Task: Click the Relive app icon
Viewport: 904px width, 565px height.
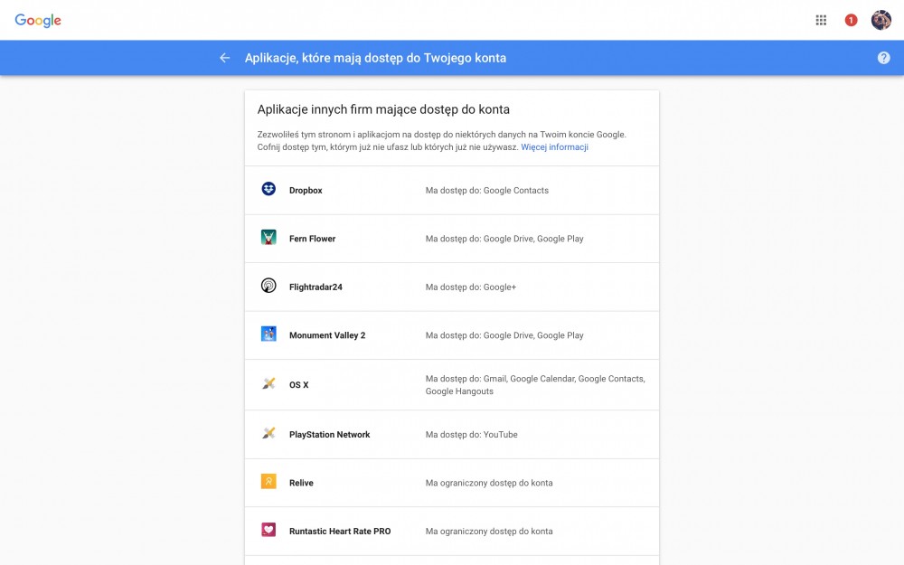Action: point(268,482)
